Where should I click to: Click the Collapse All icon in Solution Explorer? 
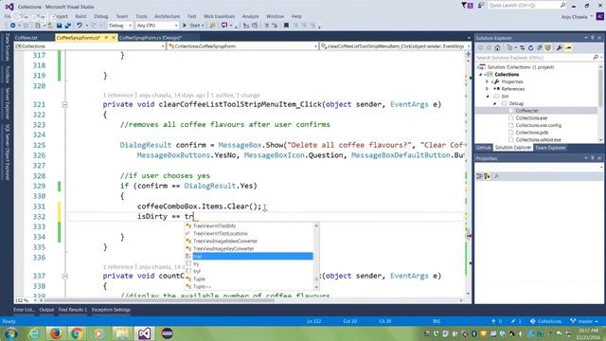click(539, 48)
